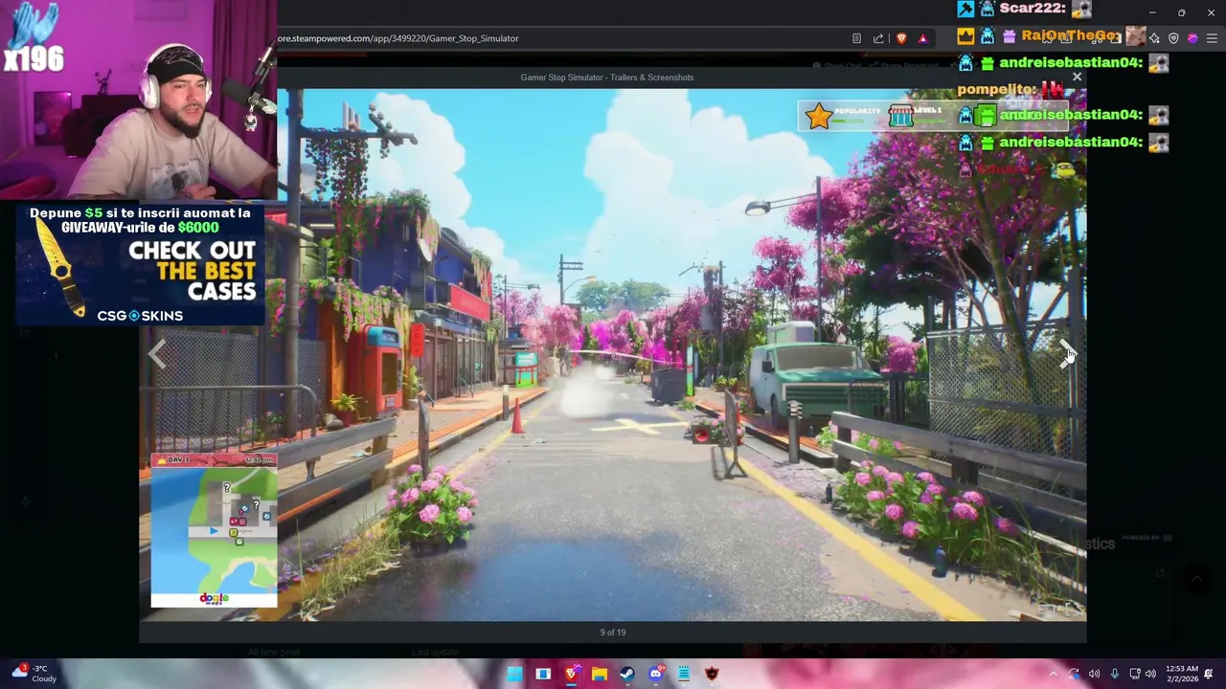1226x689 pixels.
Task: Click the share page icon in address bar
Action: tap(878, 38)
